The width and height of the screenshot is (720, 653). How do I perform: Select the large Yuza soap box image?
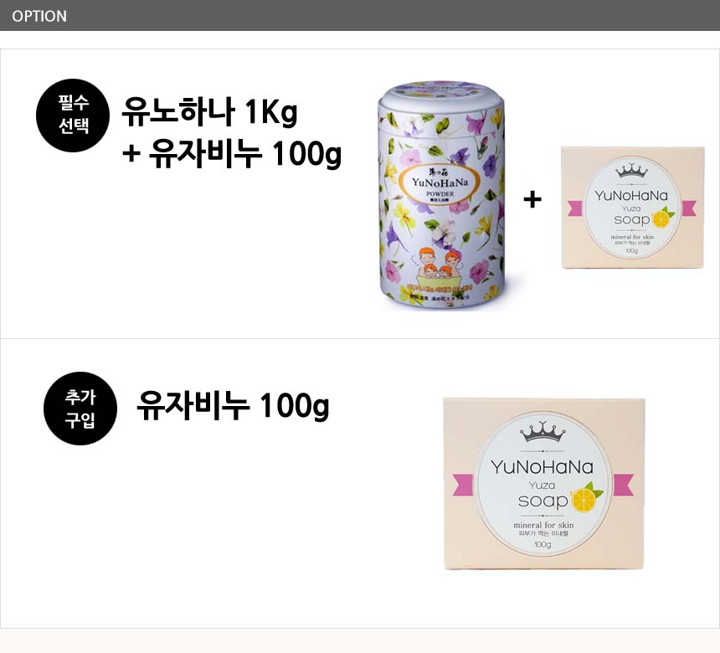click(x=543, y=484)
